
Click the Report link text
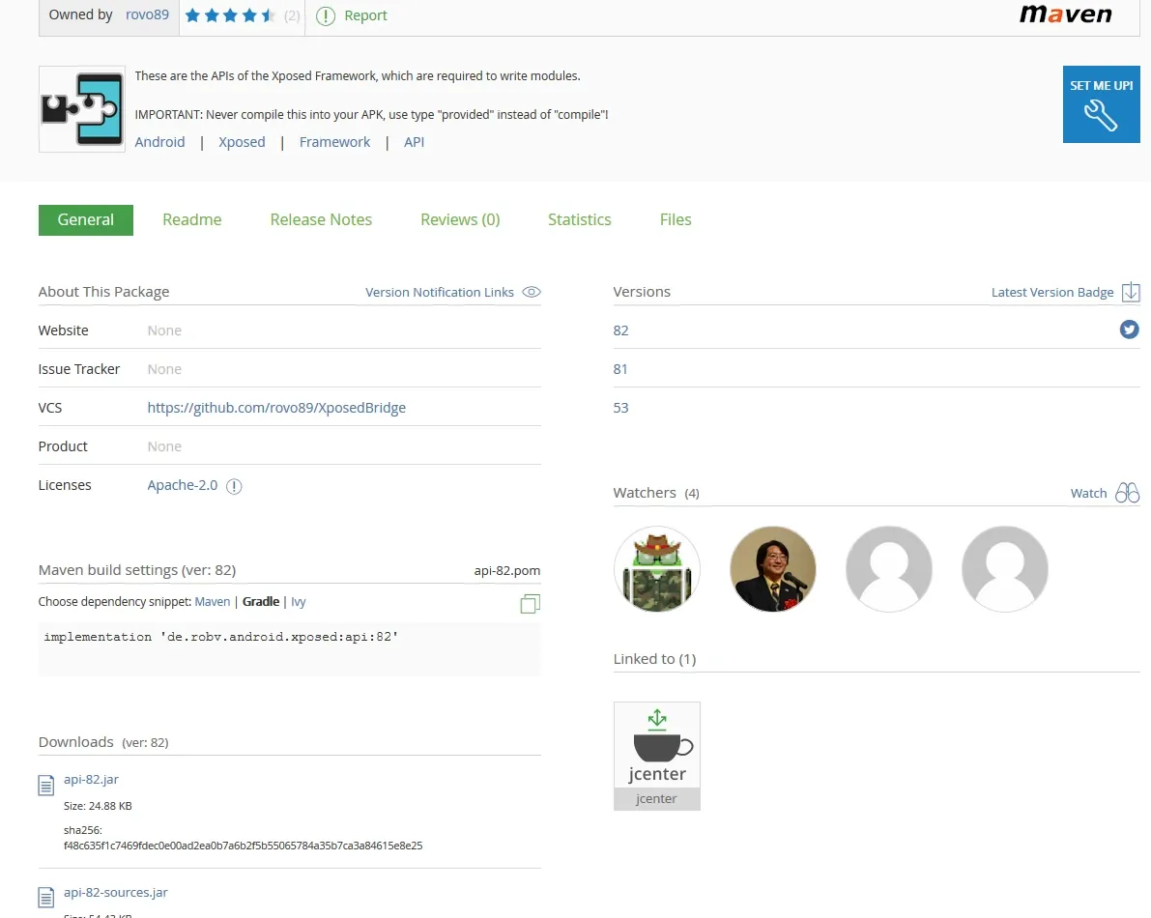tap(365, 15)
